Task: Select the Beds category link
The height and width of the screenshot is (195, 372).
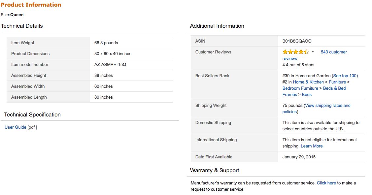Action: [307, 94]
